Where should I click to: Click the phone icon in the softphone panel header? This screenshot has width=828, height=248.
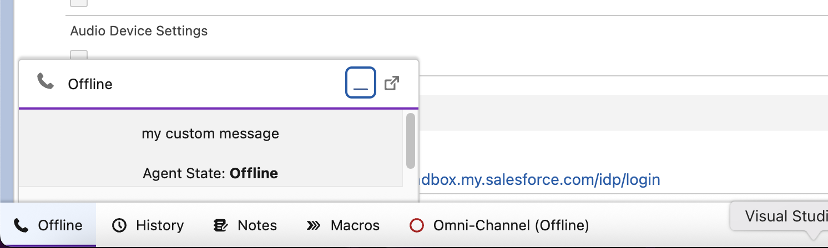coord(45,82)
